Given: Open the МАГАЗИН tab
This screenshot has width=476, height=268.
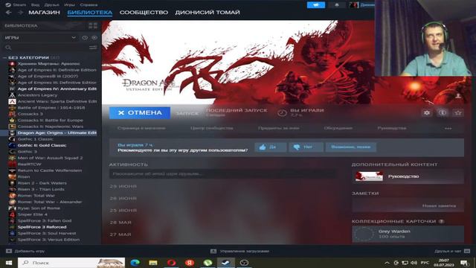Looking at the screenshot, I should click(x=45, y=13).
